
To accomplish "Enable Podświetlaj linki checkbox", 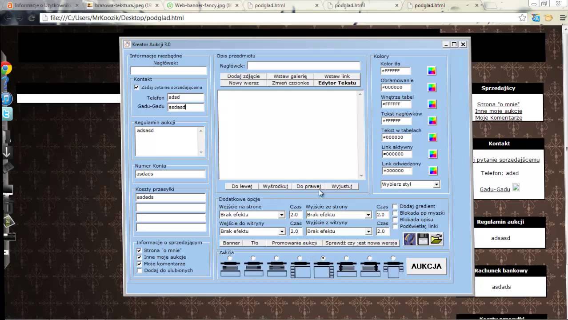I will coord(395,227).
